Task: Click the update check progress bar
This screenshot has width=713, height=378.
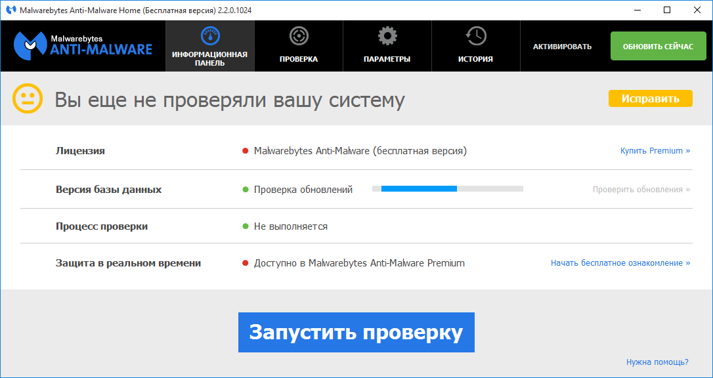Action: coord(448,188)
